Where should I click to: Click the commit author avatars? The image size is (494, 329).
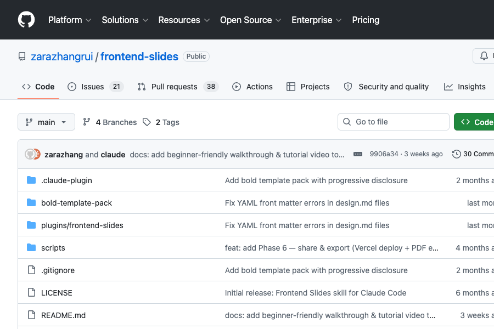(x=32, y=154)
